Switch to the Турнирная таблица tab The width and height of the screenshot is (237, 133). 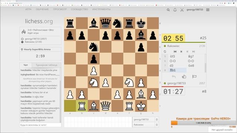46,65
